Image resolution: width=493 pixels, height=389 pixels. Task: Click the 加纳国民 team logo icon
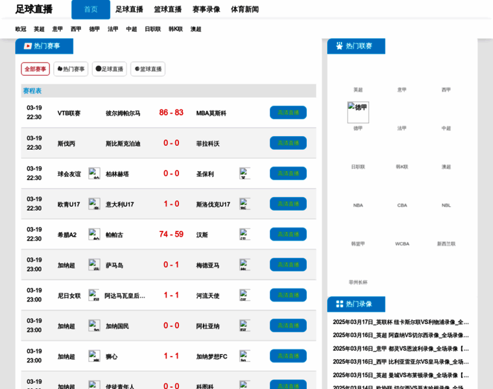(94, 326)
